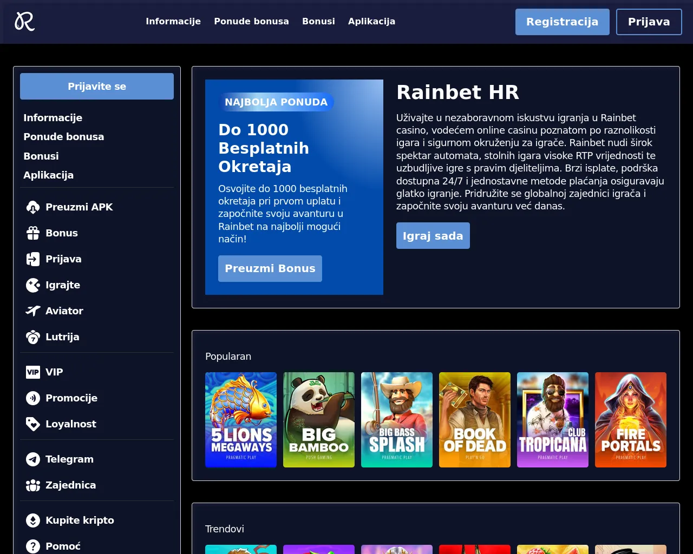Click the Loyalnost tag icon
The width and height of the screenshot is (693, 554).
33,424
